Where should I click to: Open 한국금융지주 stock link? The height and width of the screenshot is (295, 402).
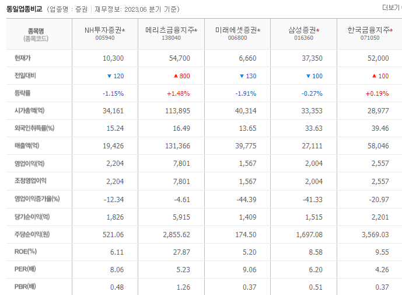click(368, 30)
